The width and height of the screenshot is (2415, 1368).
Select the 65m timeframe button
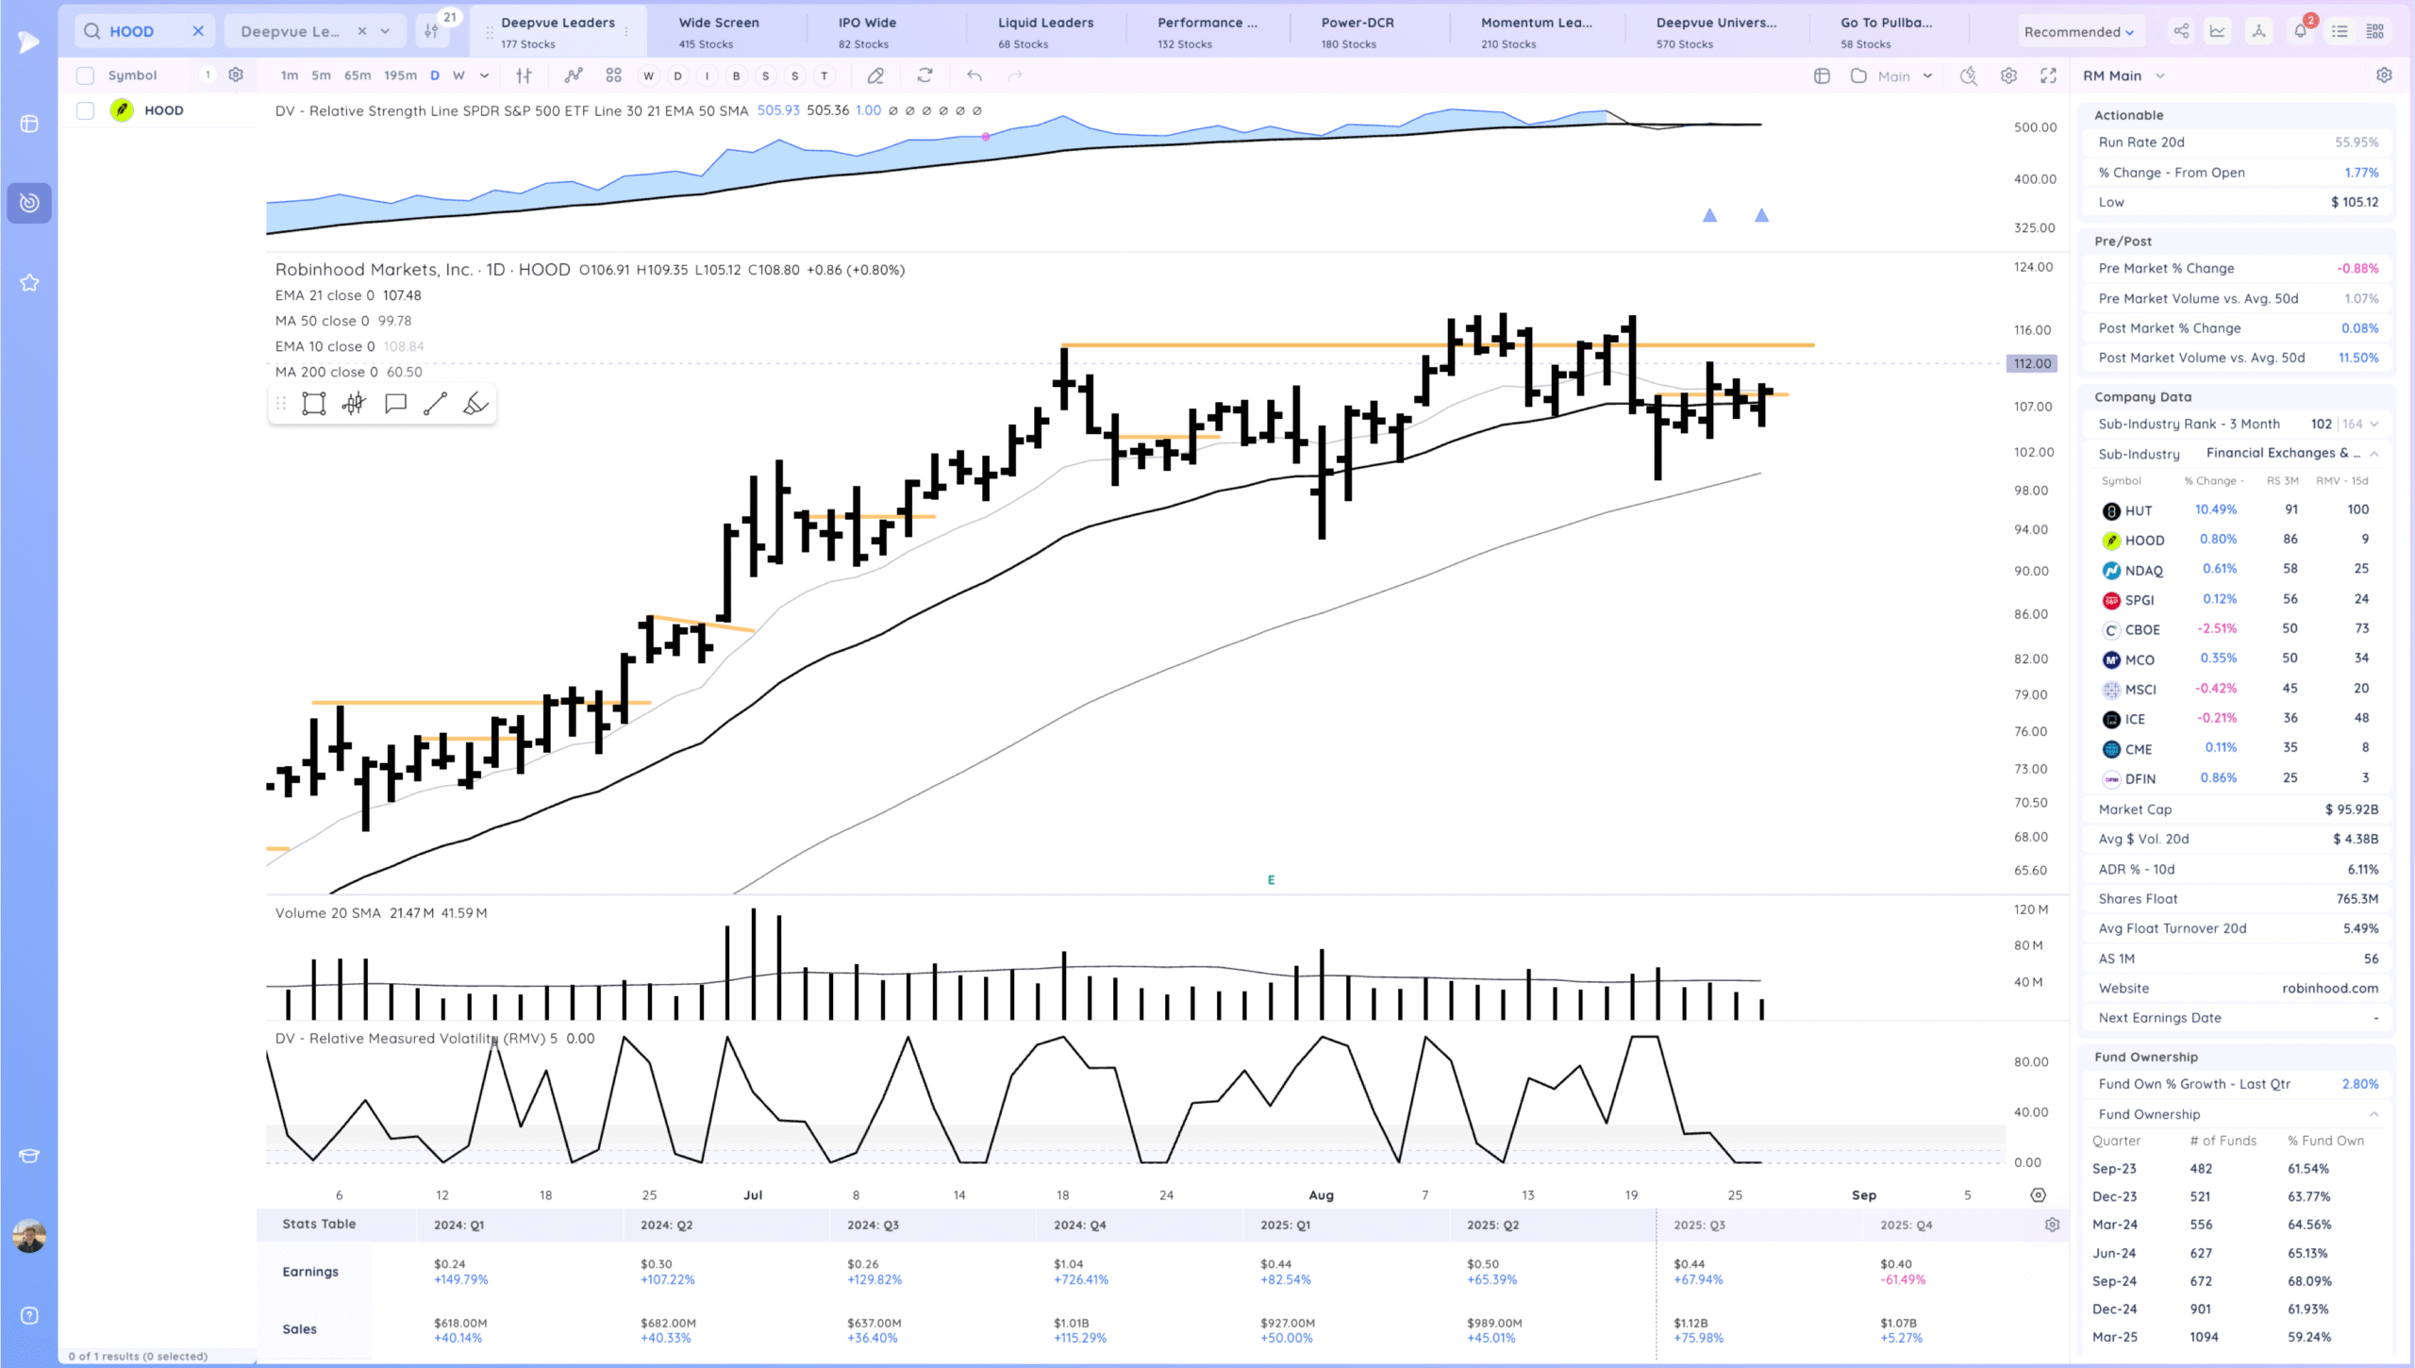click(358, 75)
